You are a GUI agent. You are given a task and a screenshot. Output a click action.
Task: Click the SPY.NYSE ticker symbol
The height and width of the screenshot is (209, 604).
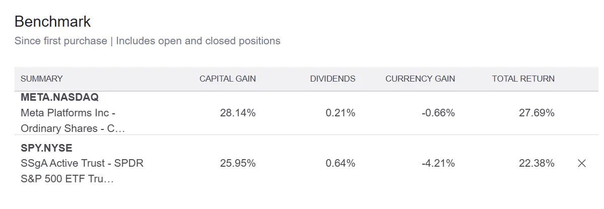(46, 148)
